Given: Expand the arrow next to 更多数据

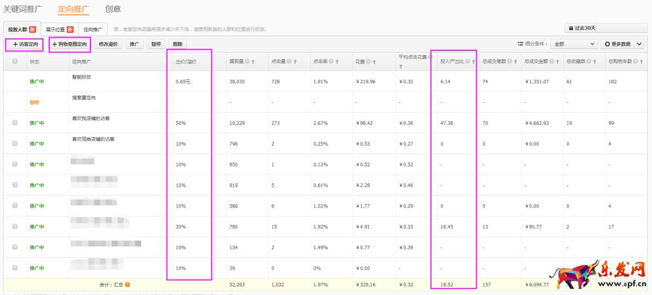Looking at the screenshot, I should 639,44.
